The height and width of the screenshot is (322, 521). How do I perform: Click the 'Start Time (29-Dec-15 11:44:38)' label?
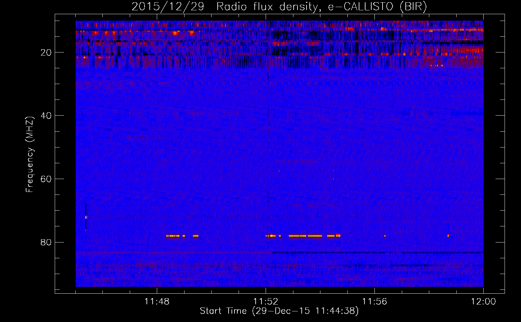[279, 311]
